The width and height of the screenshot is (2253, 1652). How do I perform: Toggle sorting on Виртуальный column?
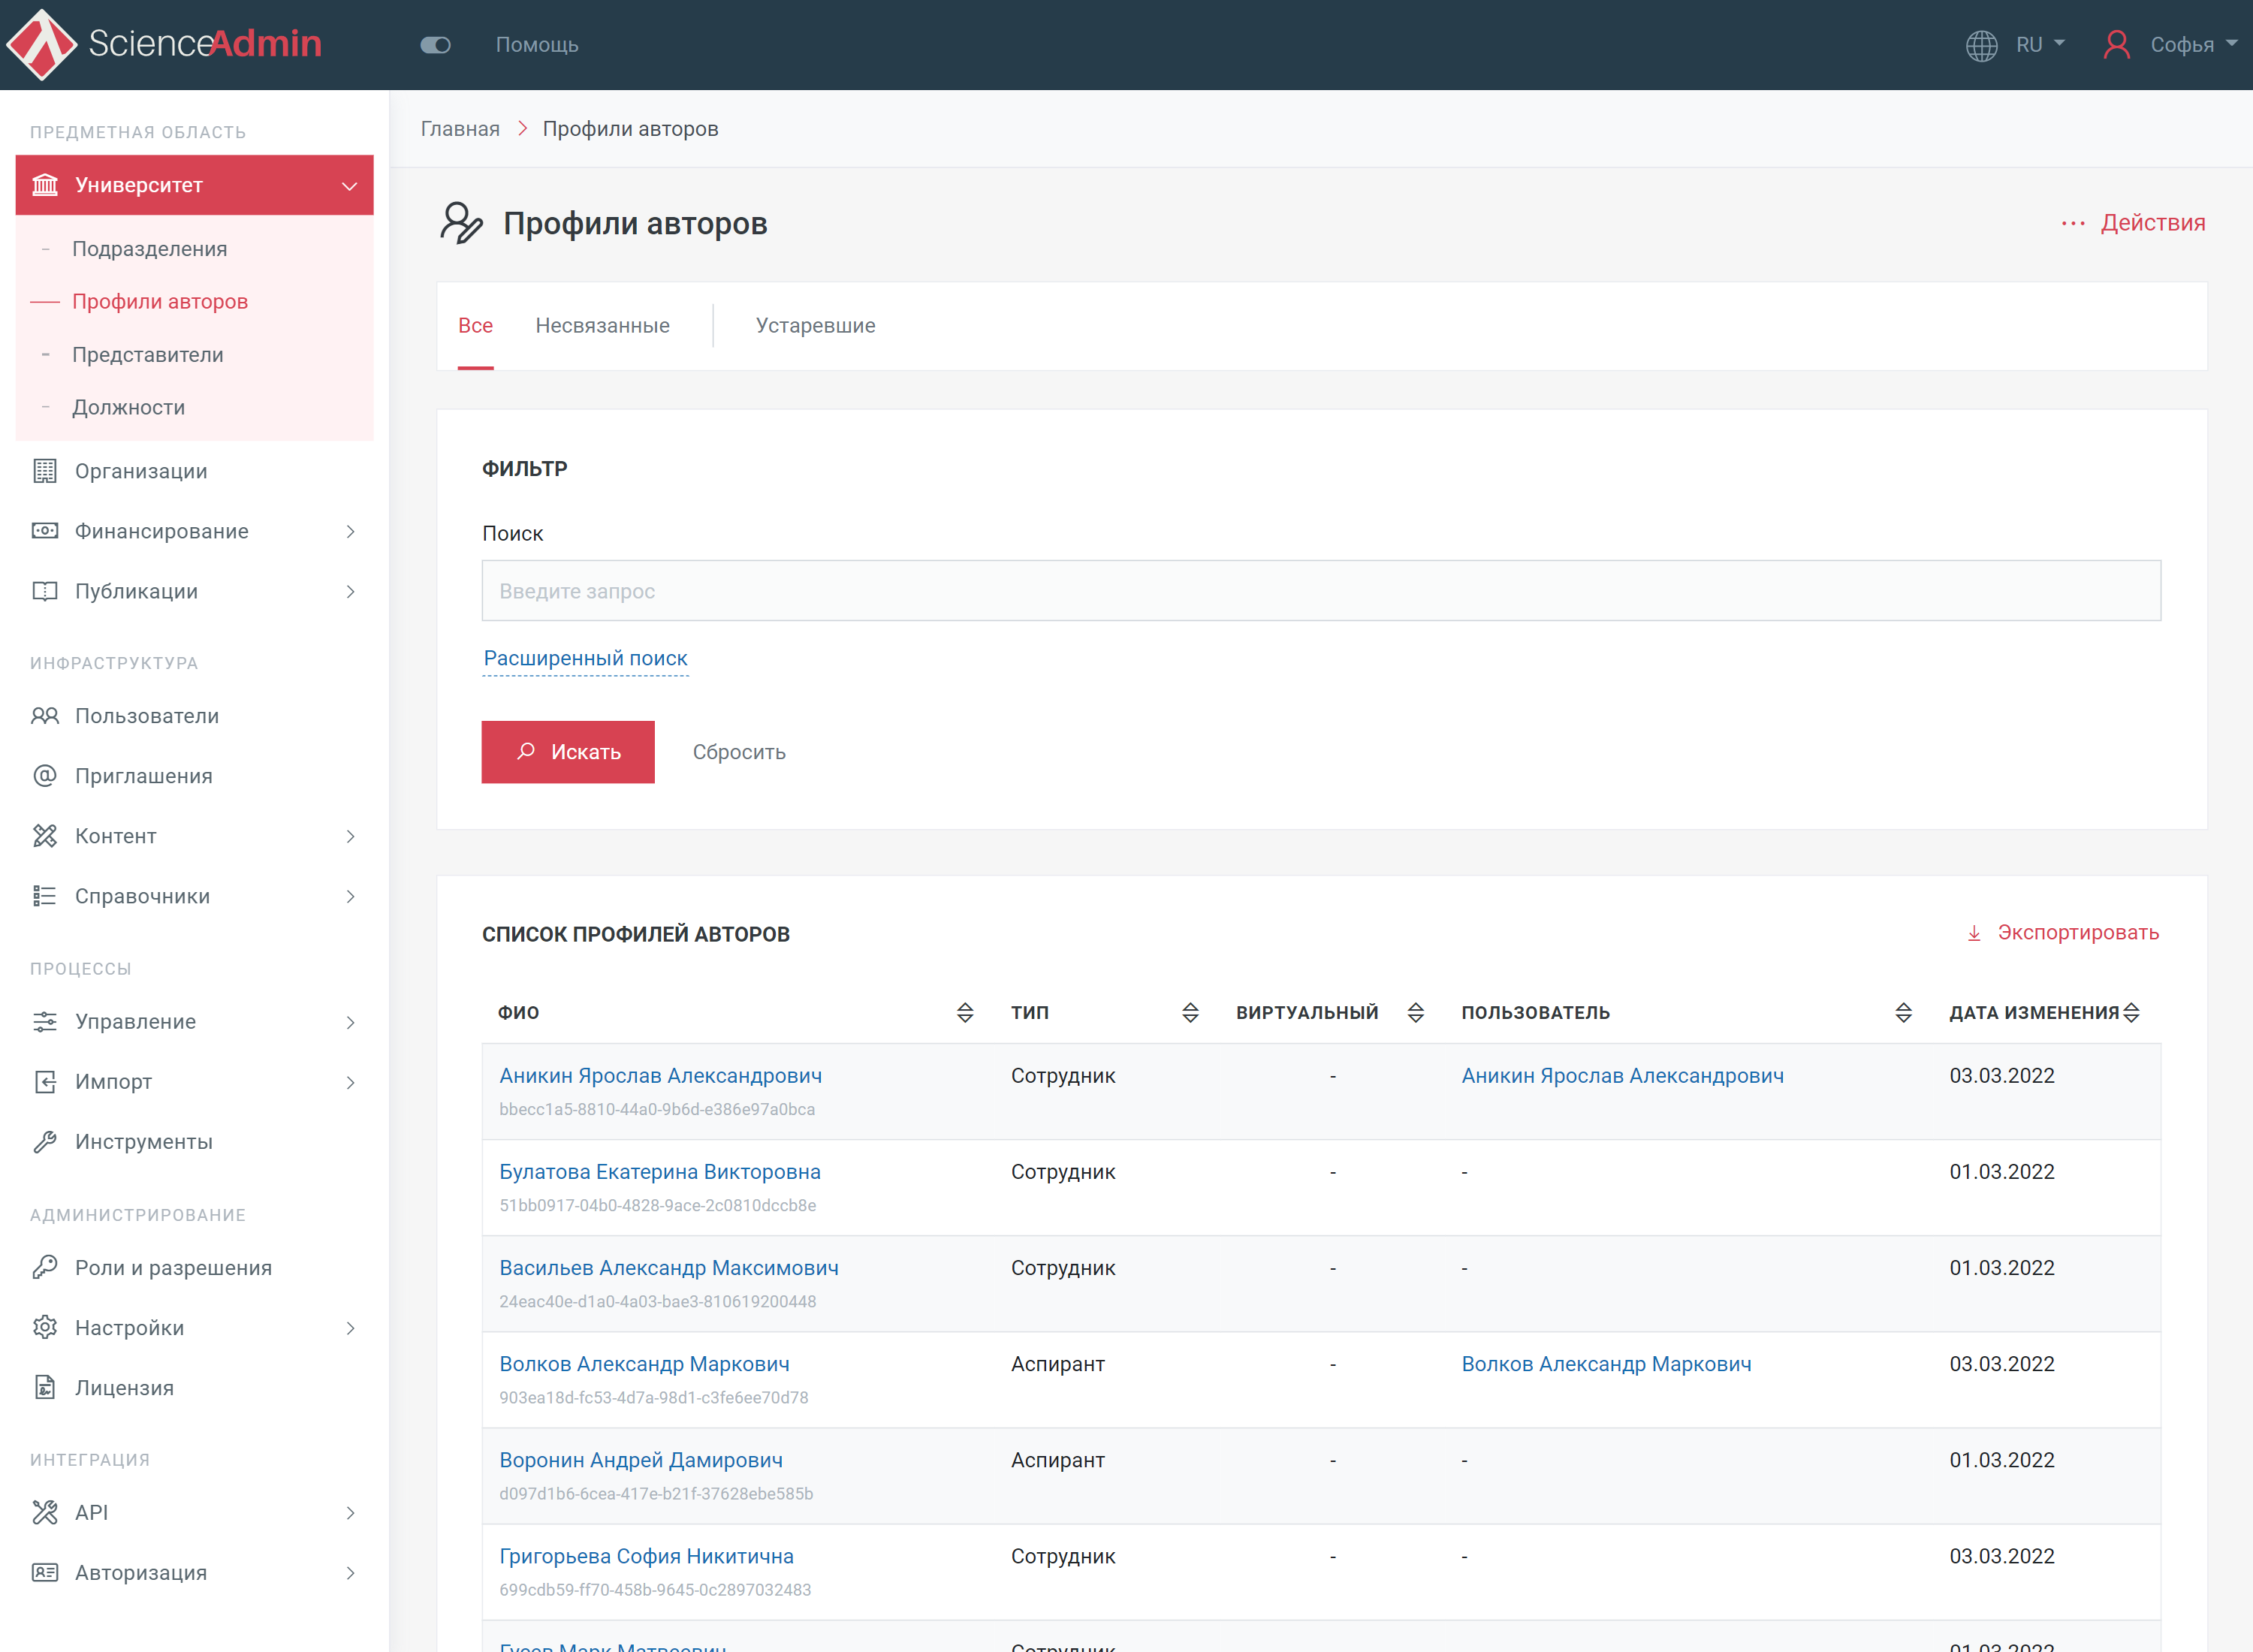pyautogui.click(x=1415, y=1013)
